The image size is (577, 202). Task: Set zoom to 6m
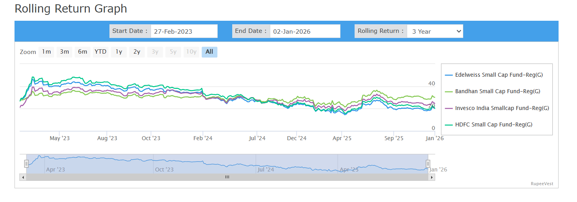pos(82,52)
